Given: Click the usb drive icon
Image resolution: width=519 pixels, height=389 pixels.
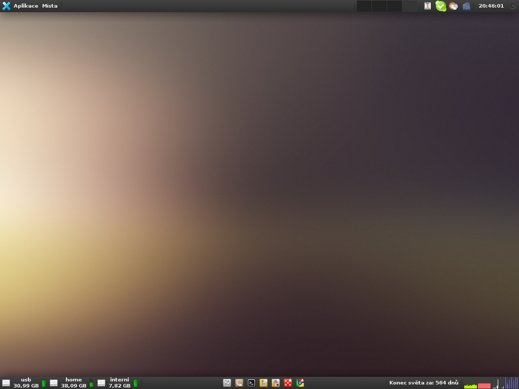Looking at the screenshot, I should [6, 383].
